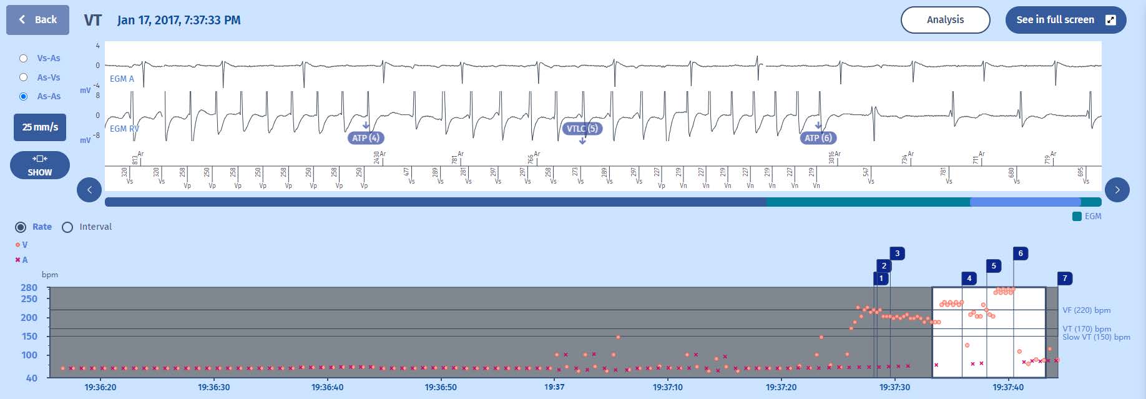This screenshot has width=1146, height=399.
Task: Click the full screen expand icon
Action: click(1110, 20)
